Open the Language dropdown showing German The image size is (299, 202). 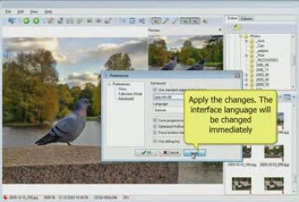point(168,110)
